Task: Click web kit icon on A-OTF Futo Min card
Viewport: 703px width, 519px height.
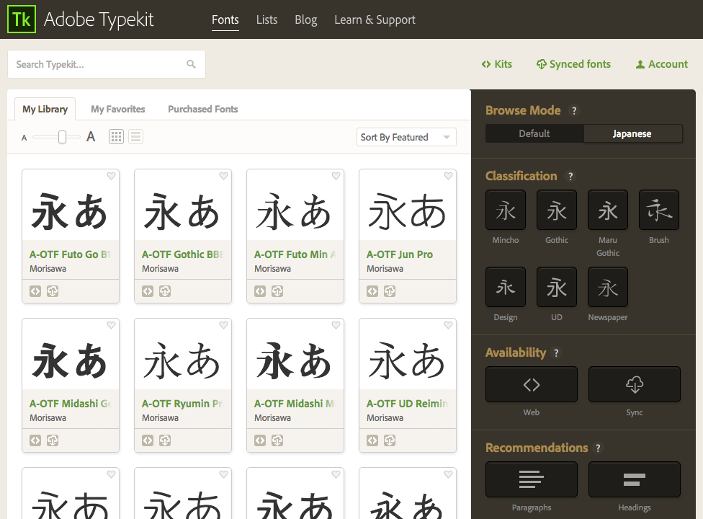Action: 260,291
